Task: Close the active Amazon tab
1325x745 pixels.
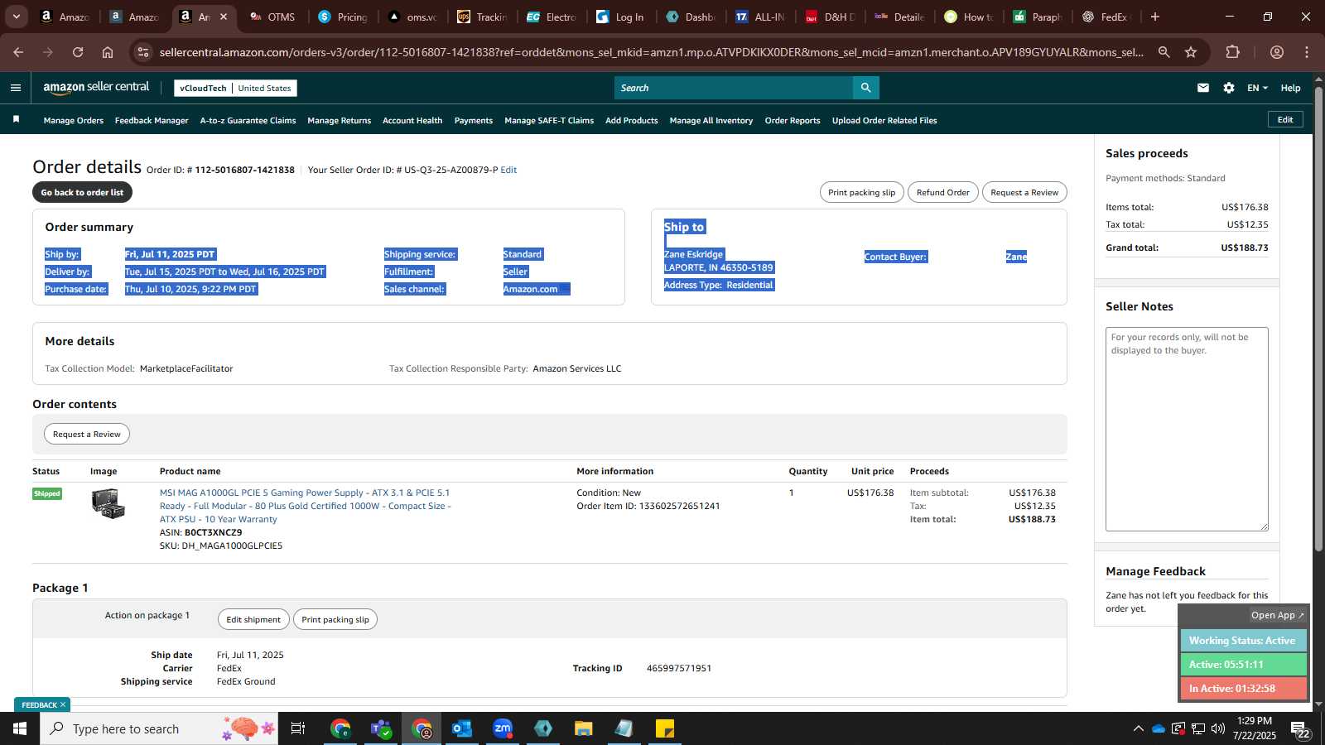Action: 224,17
